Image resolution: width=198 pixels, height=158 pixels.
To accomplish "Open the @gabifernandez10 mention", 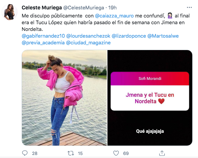I will [x=43, y=36].
